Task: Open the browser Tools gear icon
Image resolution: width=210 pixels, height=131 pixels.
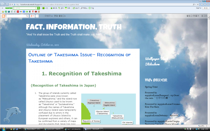Action: pos(208,4)
